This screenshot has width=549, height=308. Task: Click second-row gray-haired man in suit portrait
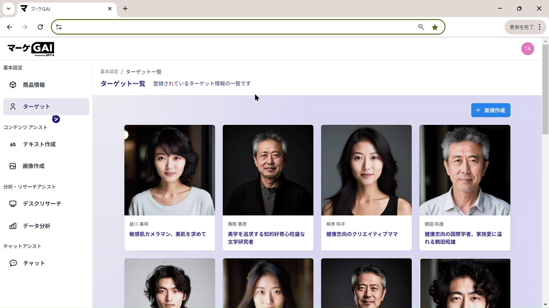click(x=366, y=283)
